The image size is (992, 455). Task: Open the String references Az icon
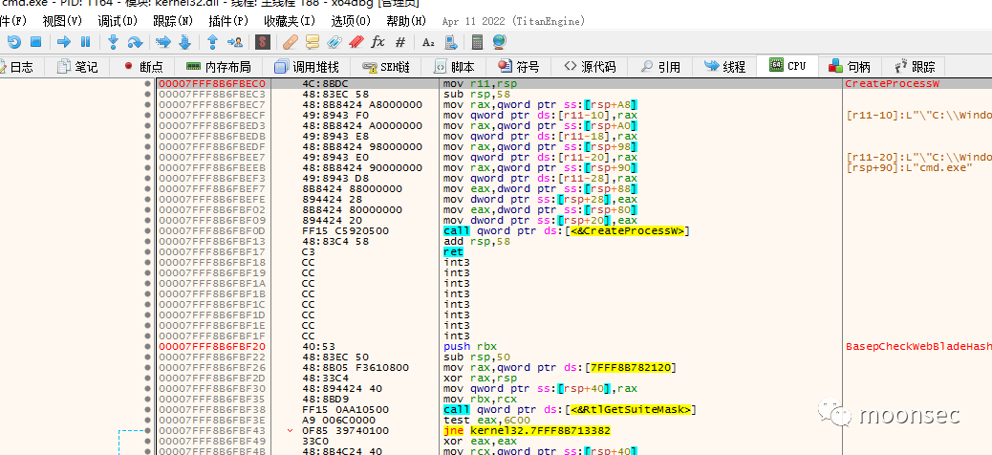click(428, 42)
